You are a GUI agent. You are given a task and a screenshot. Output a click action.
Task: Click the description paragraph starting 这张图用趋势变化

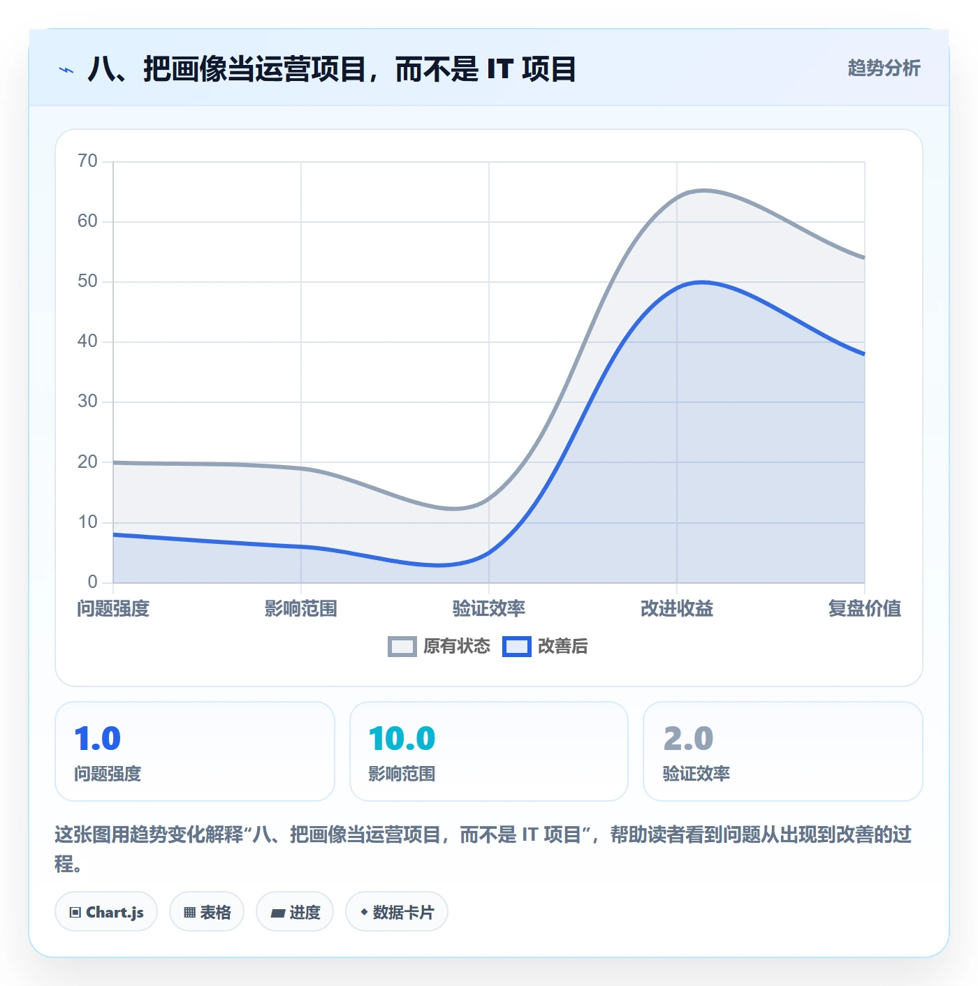pyautogui.click(x=483, y=849)
